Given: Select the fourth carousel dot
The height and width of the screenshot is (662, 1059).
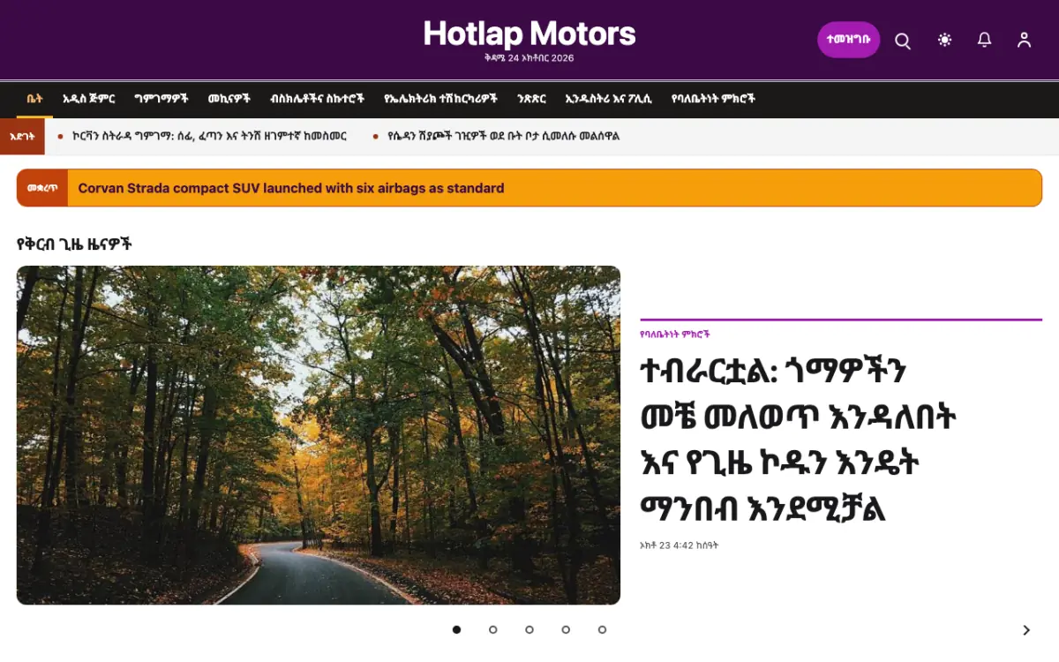Looking at the screenshot, I should [566, 629].
